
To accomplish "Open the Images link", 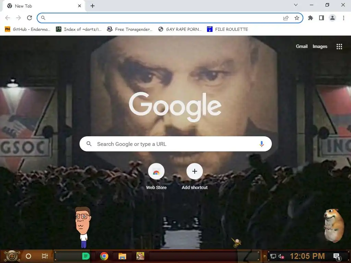I will click(x=320, y=47).
